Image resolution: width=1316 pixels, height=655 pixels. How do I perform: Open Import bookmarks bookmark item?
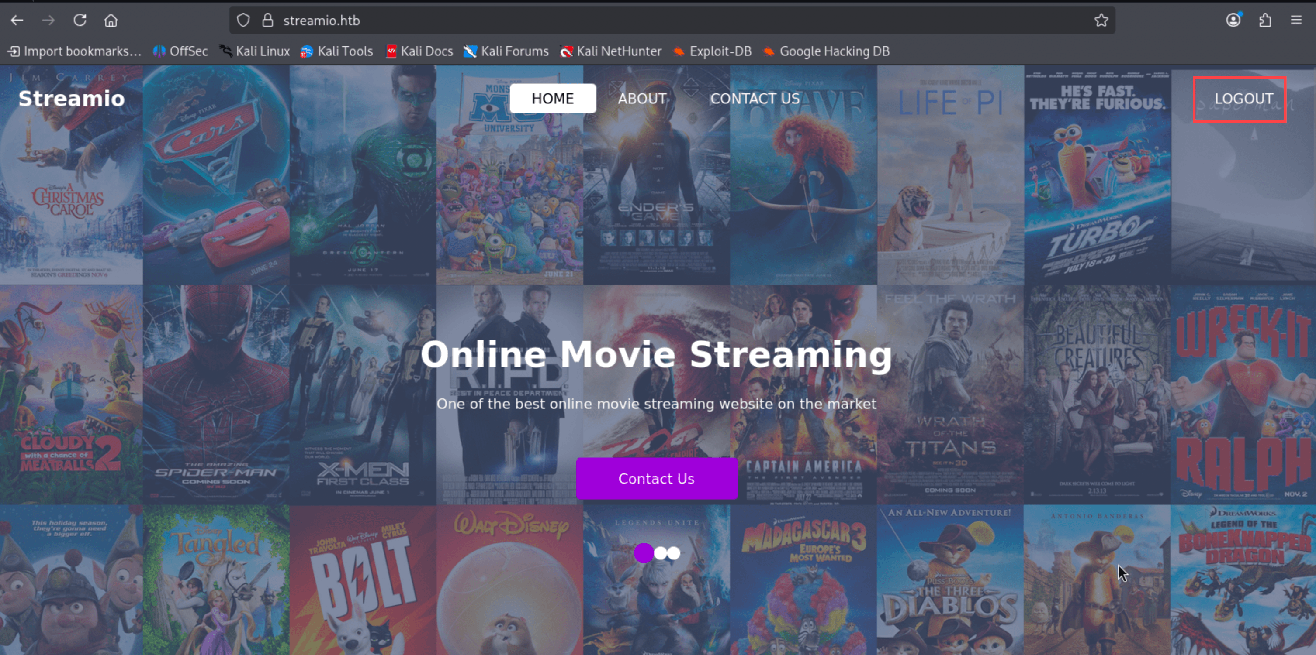coord(75,51)
